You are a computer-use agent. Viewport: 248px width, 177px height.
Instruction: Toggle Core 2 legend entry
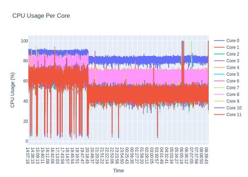coord(232,54)
